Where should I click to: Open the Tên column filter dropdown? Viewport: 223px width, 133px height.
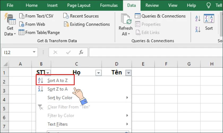coord(128,73)
